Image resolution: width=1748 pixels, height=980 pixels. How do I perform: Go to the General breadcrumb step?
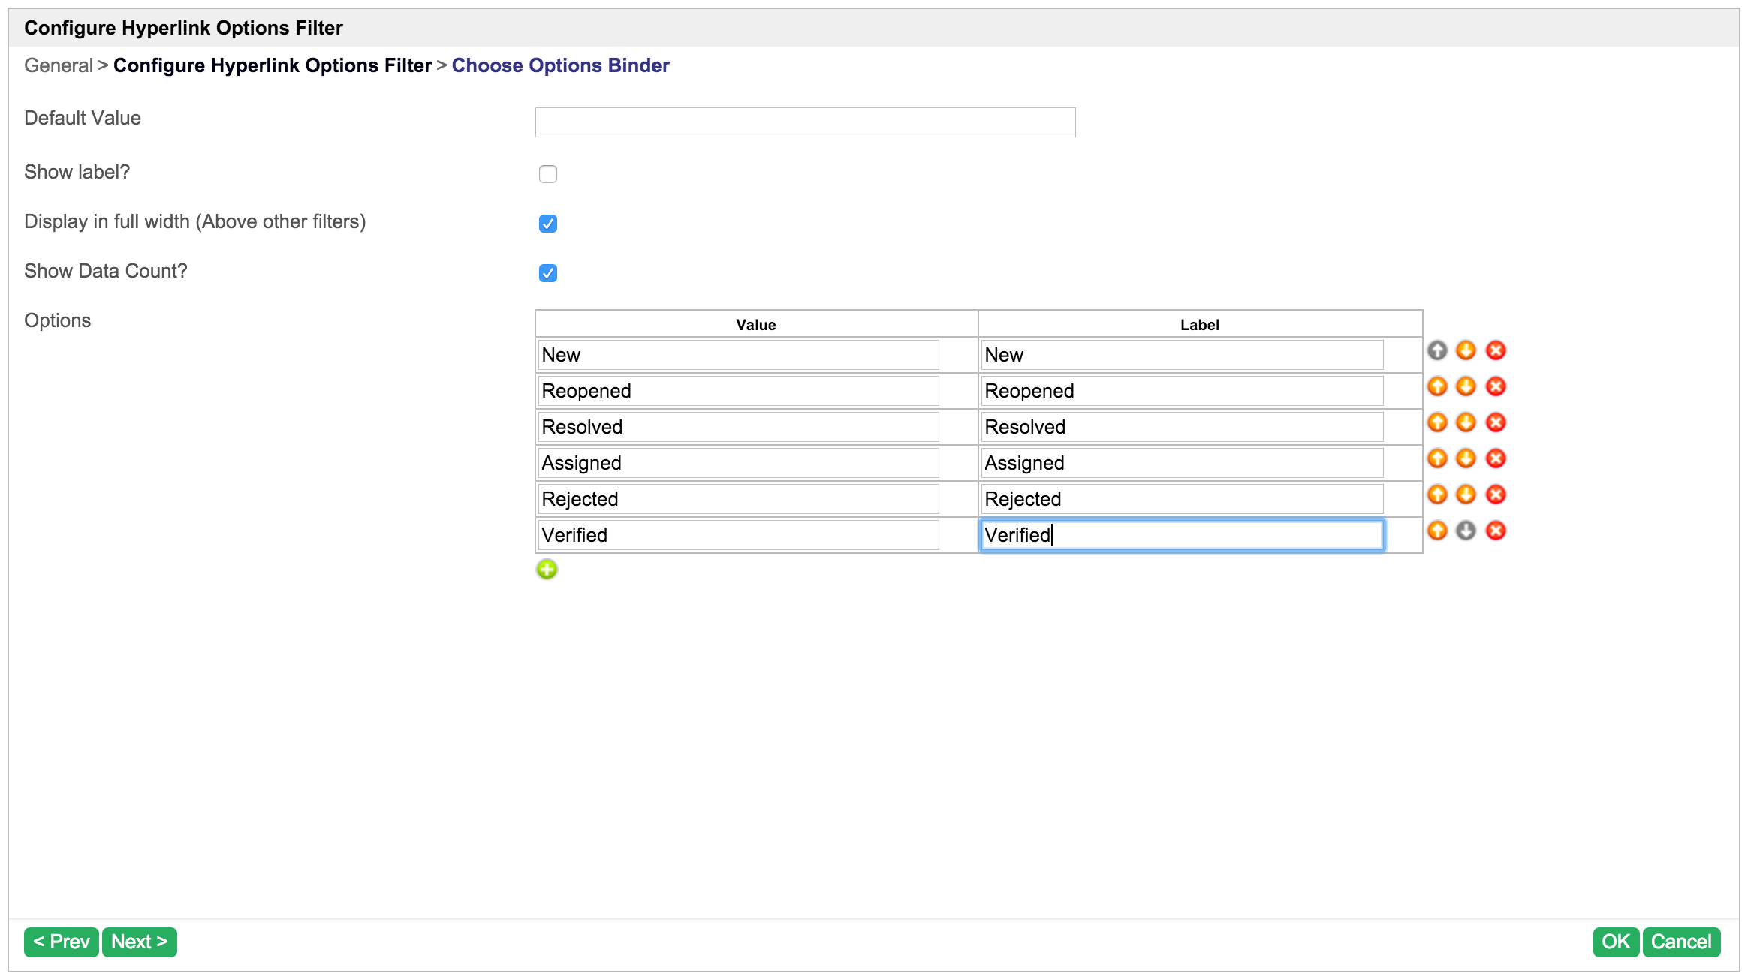(59, 65)
